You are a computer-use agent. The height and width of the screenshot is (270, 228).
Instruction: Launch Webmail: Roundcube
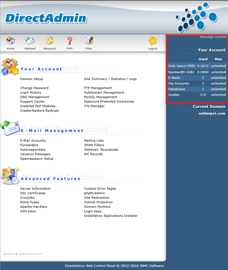(x=101, y=150)
